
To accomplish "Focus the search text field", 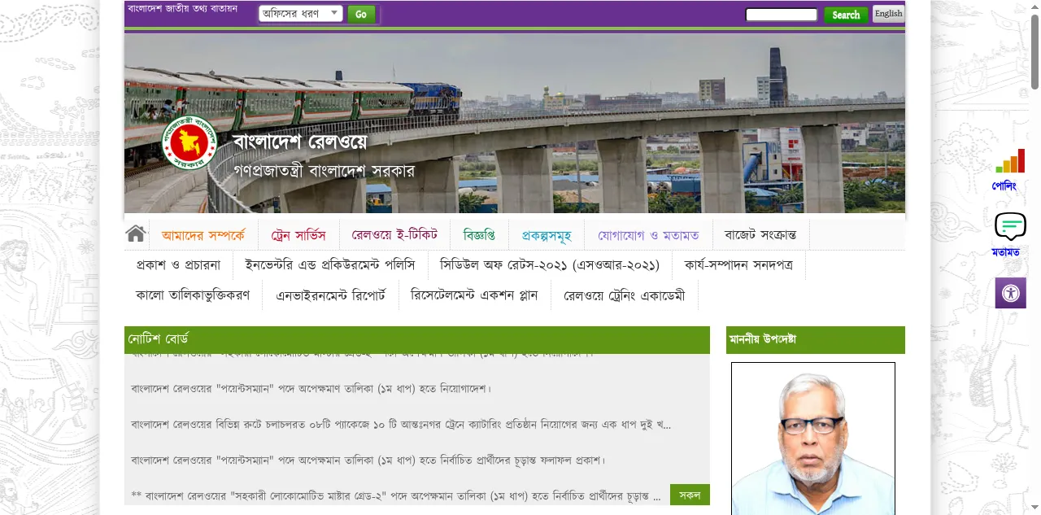I will (x=782, y=15).
